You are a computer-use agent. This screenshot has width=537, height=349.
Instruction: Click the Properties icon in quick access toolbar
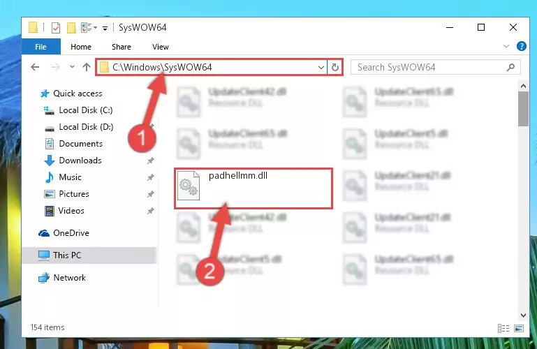55,27
